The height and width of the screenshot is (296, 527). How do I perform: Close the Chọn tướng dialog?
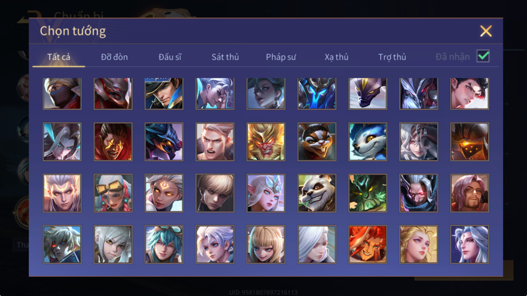(486, 31)
